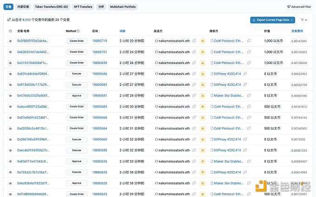
Task: Open Maker: Dai Stablec.. receiver in block 18880656 row
Action: 229,161
